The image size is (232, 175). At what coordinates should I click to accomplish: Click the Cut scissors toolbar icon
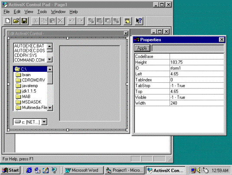[36, 21]
